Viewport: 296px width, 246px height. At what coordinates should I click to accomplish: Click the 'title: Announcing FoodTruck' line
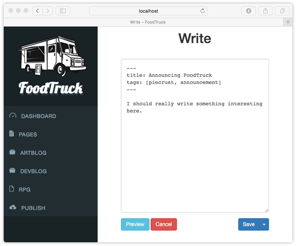coord(169,75)
